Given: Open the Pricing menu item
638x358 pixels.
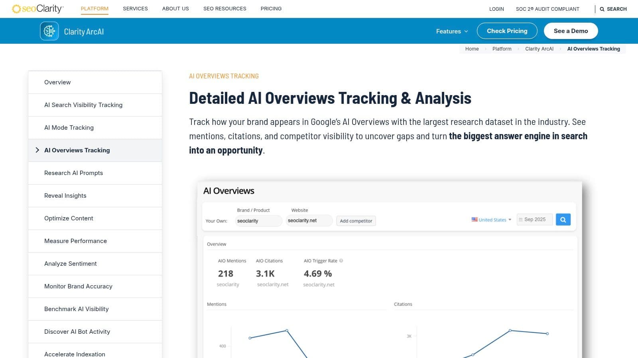Looking at the screenshot, I should pos(271,8).
